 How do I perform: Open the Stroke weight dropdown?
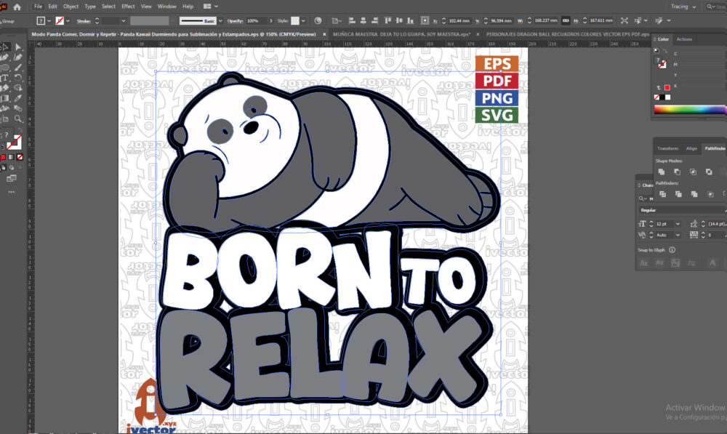[x=124, y=21]
